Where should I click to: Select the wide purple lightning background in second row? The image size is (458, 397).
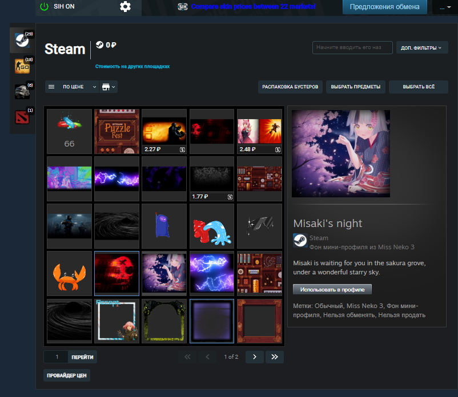coord(117,179)
